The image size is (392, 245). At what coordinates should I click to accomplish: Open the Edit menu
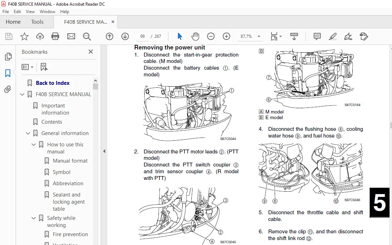coord(17,11)
